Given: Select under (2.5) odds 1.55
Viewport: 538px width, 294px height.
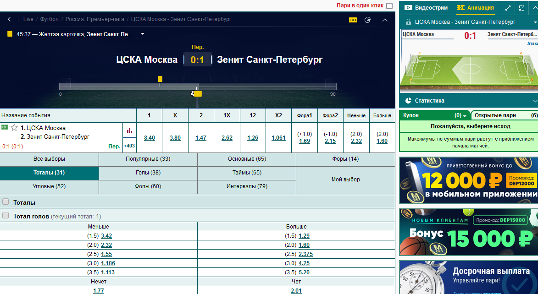Looking at the screenshot, I should 106,254.
